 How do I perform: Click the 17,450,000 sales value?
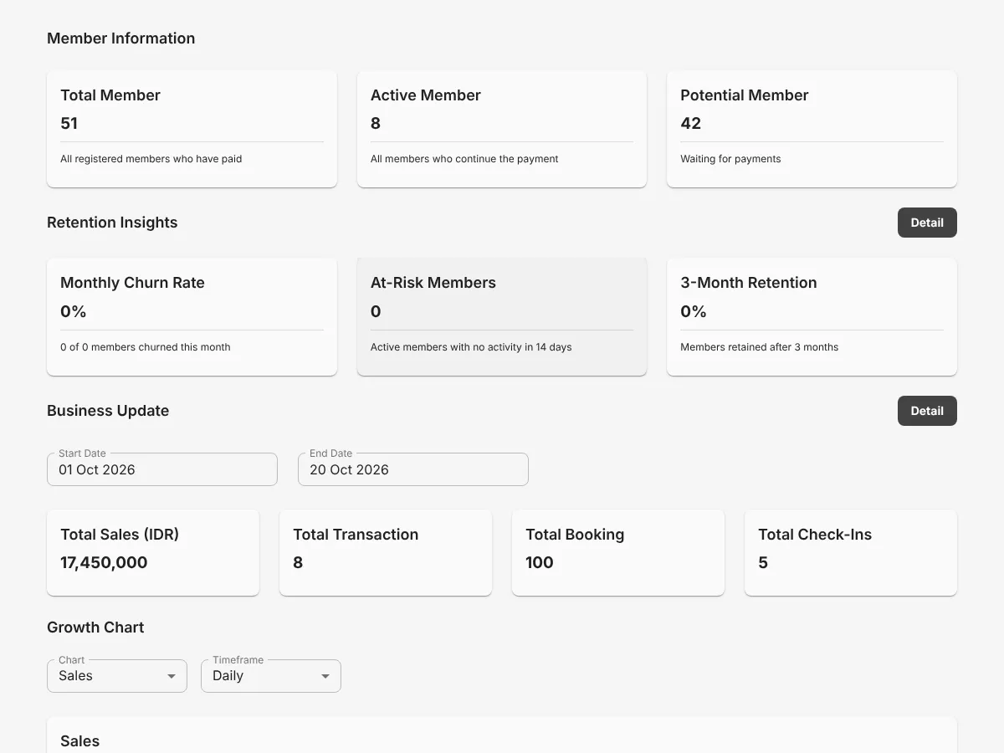104,562
